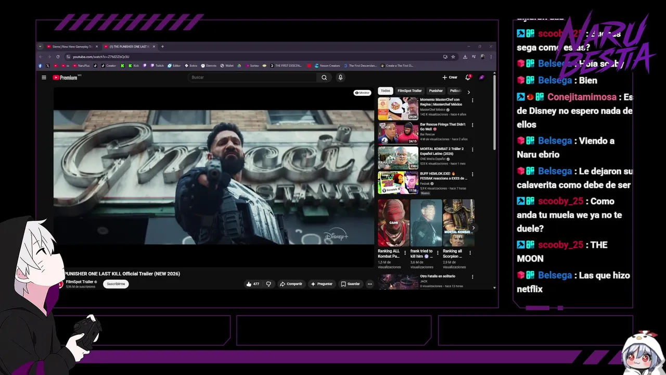
Task: Open the FilmSpot Trailer channel link
Action: pyautogui.click(x=80, y=282)
